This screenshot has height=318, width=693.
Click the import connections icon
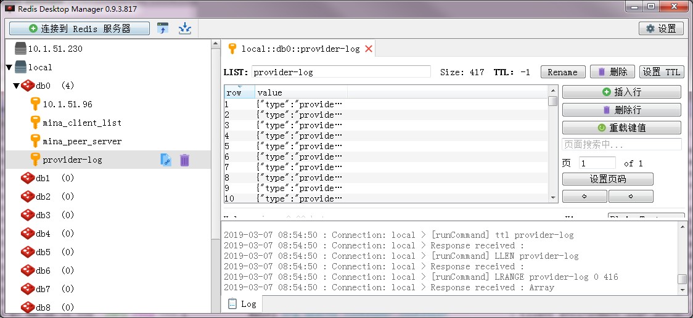[x=163, y=28]
